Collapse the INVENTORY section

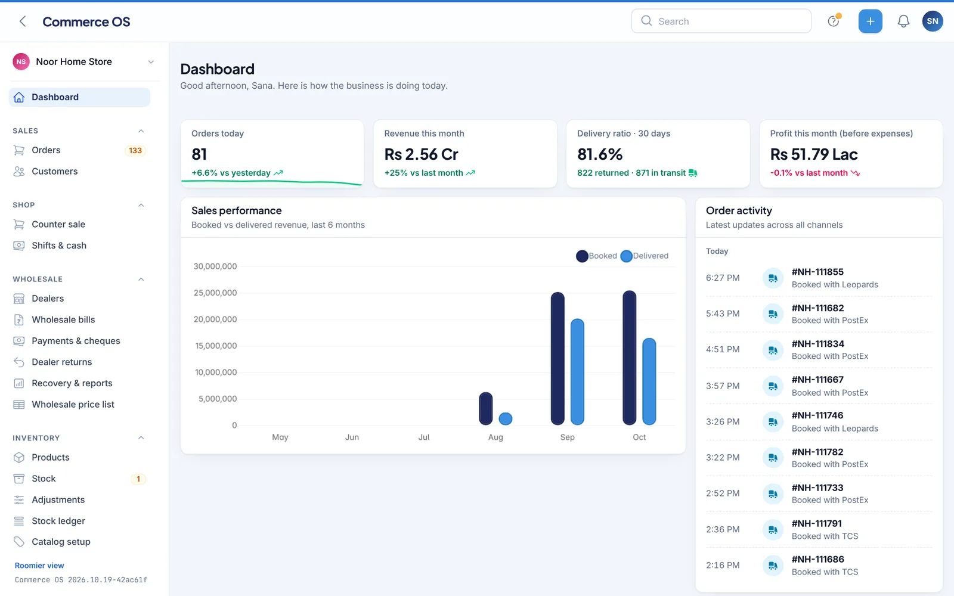click(x=141, y=438)
